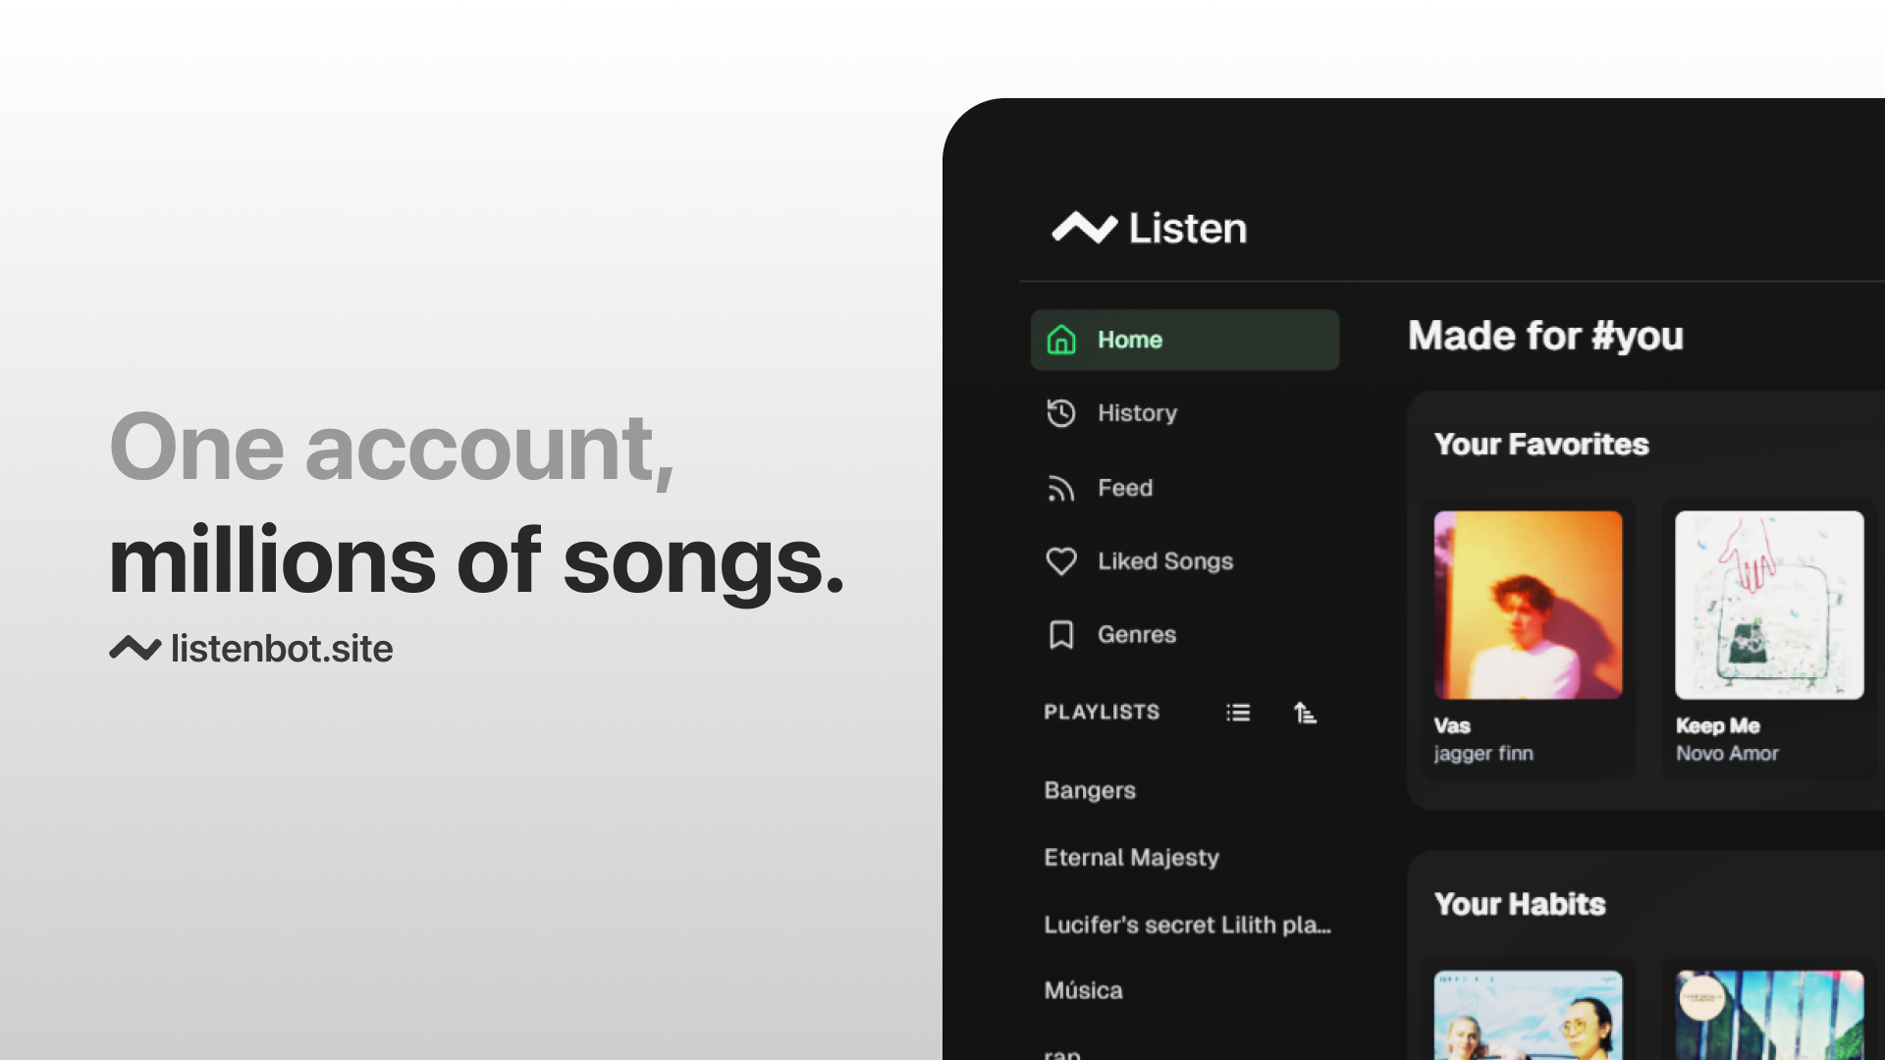Change playlist sort order with the arrow icon
The image size is (1885, 1060).
click(x=1305, y=713)
